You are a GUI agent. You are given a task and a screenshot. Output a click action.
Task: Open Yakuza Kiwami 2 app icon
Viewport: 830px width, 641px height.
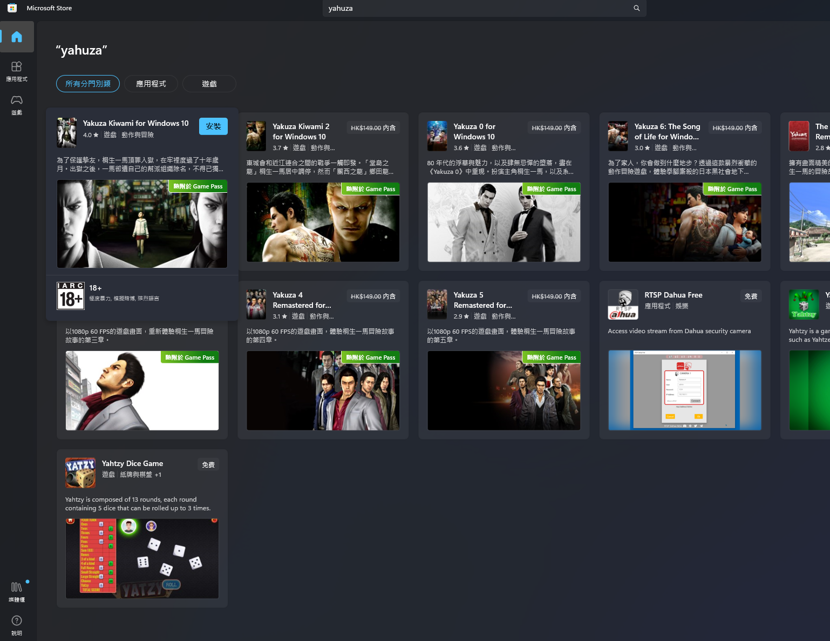tap(256, 136)
